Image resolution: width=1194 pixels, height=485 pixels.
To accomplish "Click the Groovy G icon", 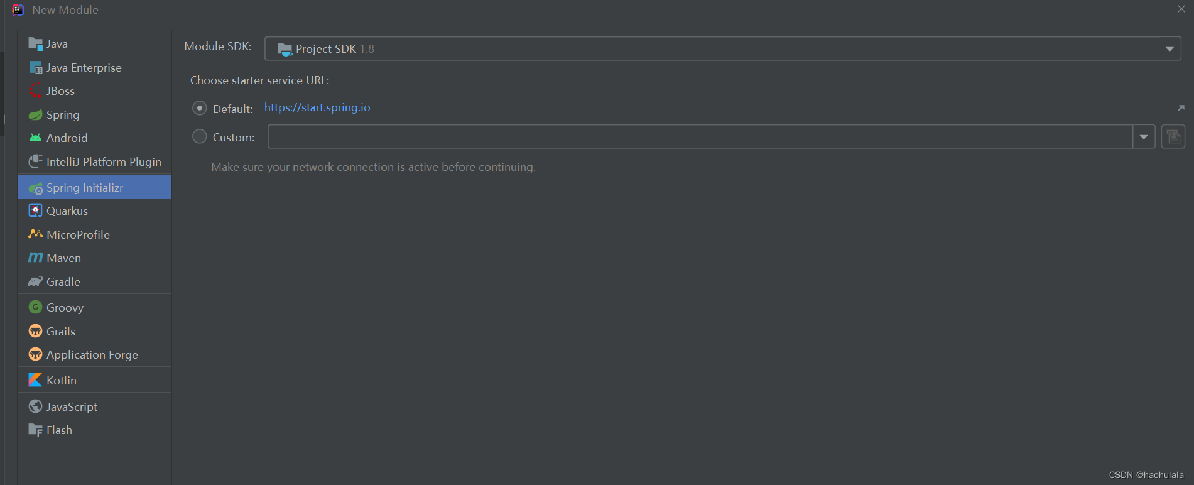I will coord(36,307).
